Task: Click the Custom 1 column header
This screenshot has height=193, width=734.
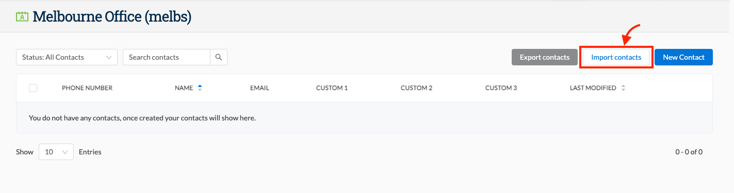Action: point(332,88)
